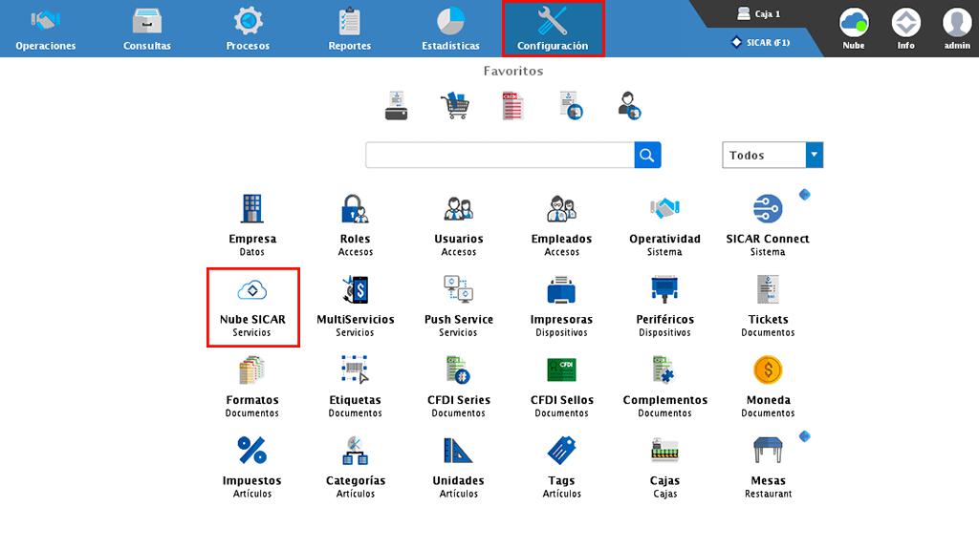This screenshot has width=979, height=549.
Task: Switch to the Operaciones tab
Action: coord(46,29)
